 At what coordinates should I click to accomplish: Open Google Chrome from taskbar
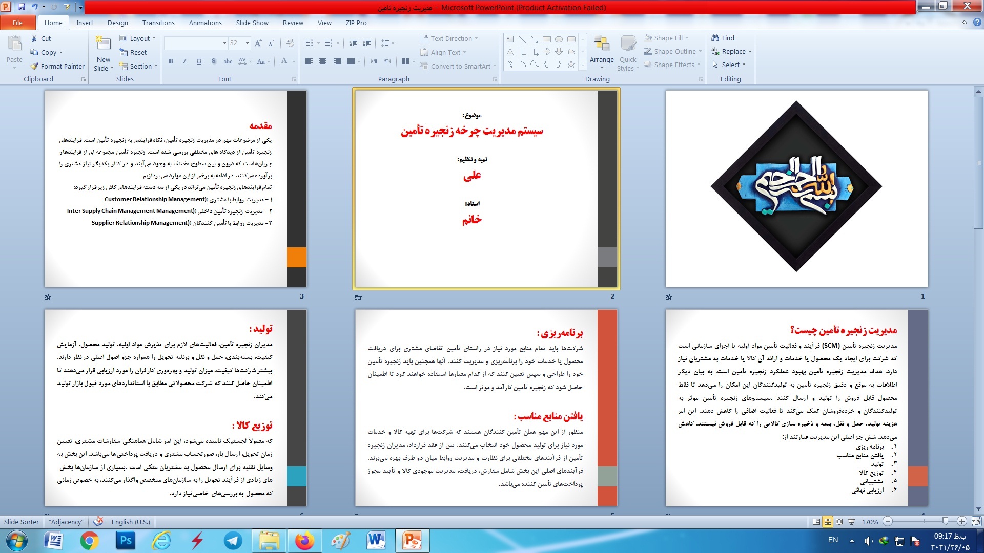click(89, 541)
